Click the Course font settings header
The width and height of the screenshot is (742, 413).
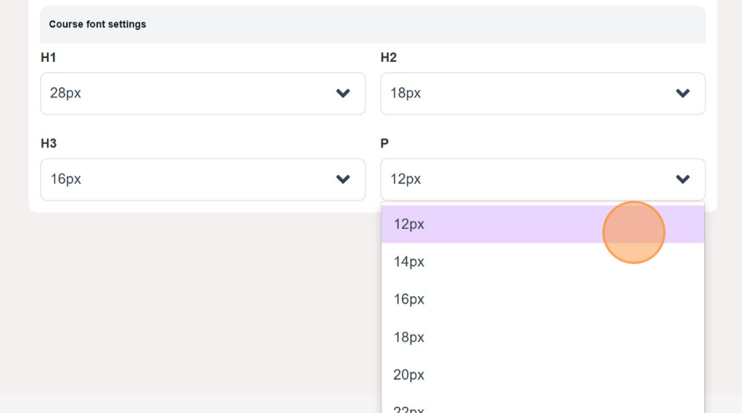[x=98, y=25]
